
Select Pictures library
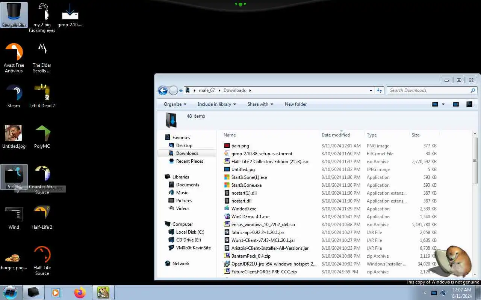[184, 201]
